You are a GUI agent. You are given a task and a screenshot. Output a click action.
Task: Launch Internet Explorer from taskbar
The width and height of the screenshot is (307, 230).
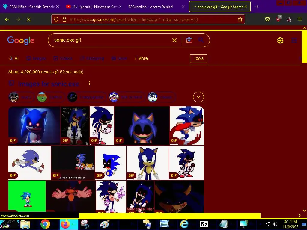tap(184, 224)
